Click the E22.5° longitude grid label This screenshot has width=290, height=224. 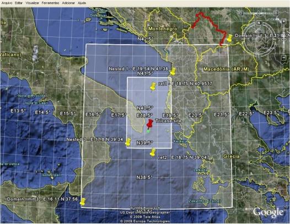(x=246, y=114)
